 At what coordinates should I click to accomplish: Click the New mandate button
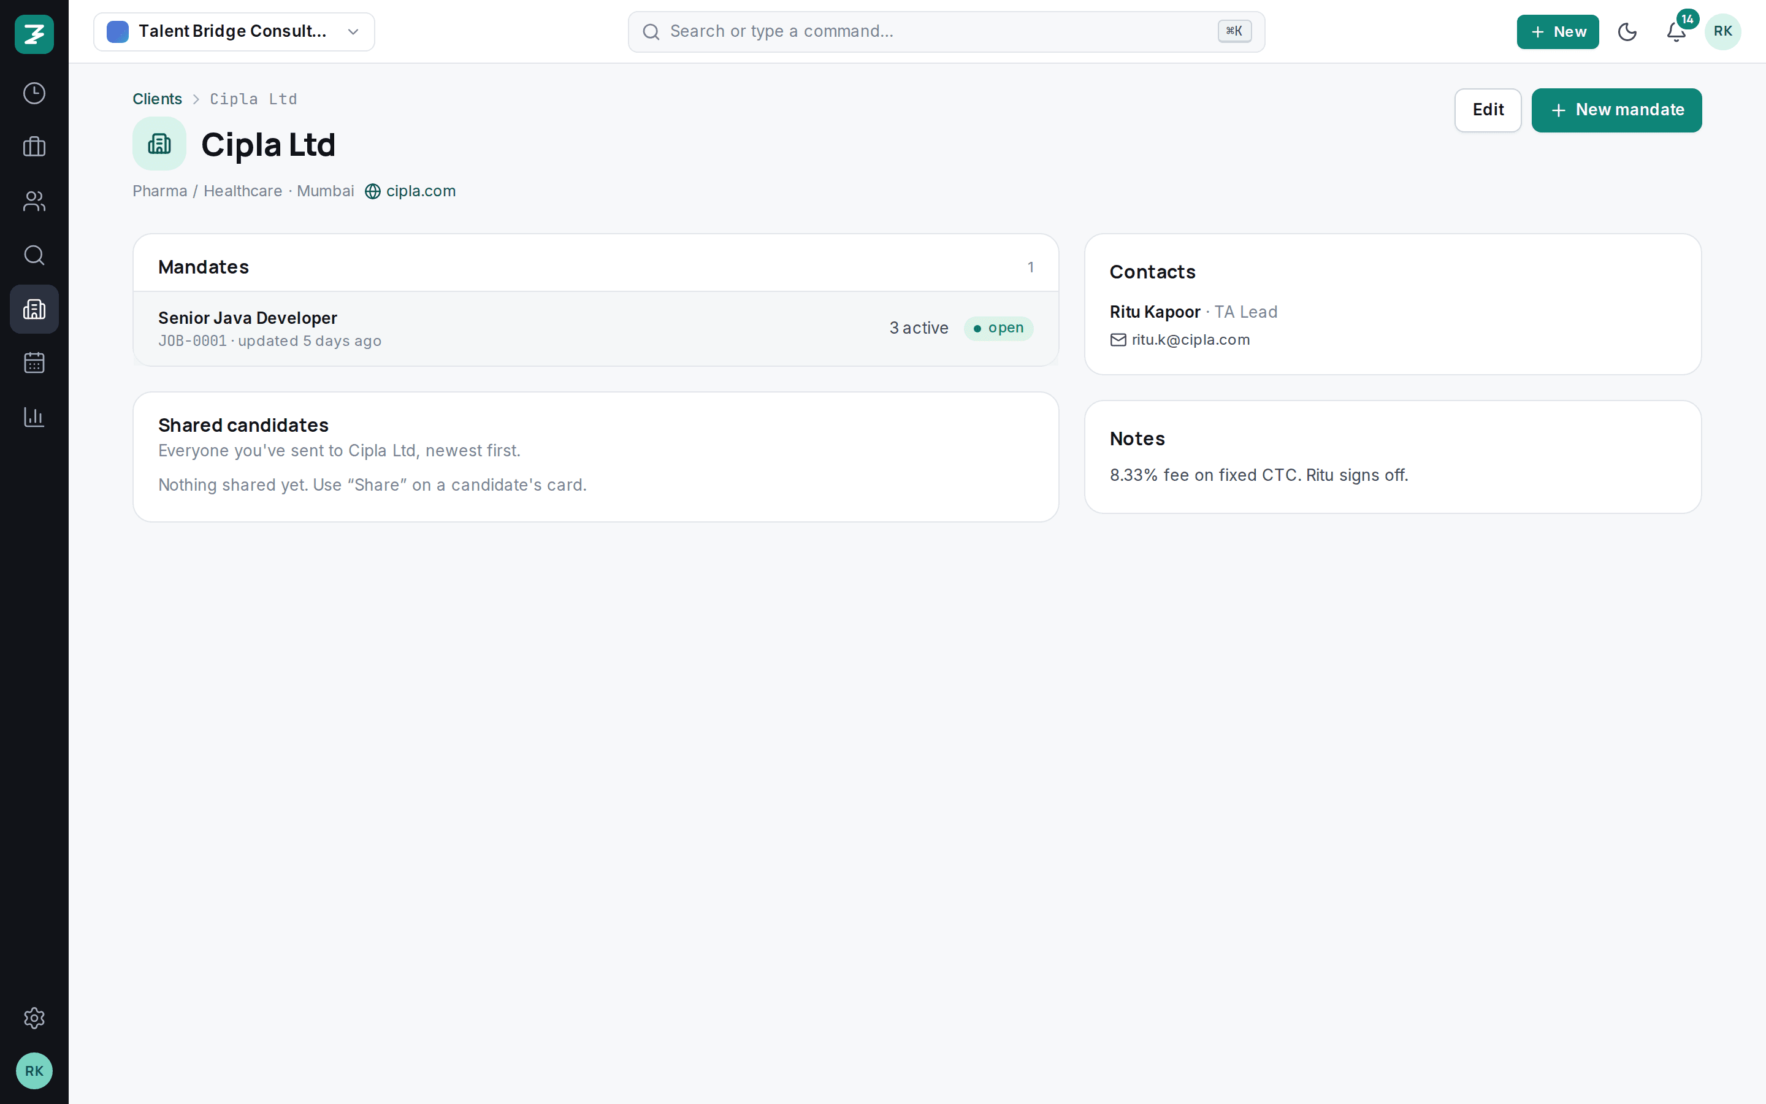1616,110
